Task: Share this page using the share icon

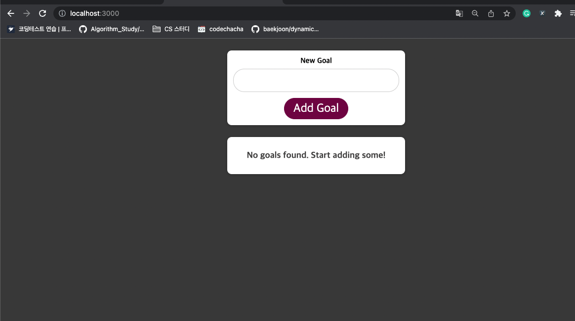Action: [x=491, y=13]
